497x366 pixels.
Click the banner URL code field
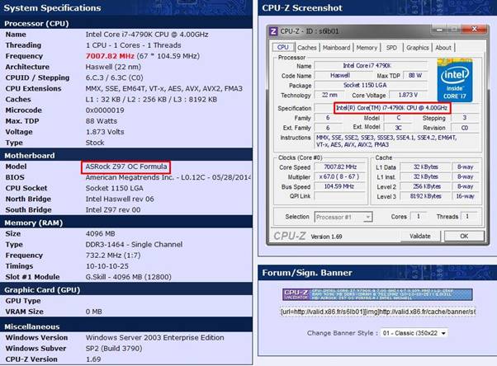tap(378, 312)
